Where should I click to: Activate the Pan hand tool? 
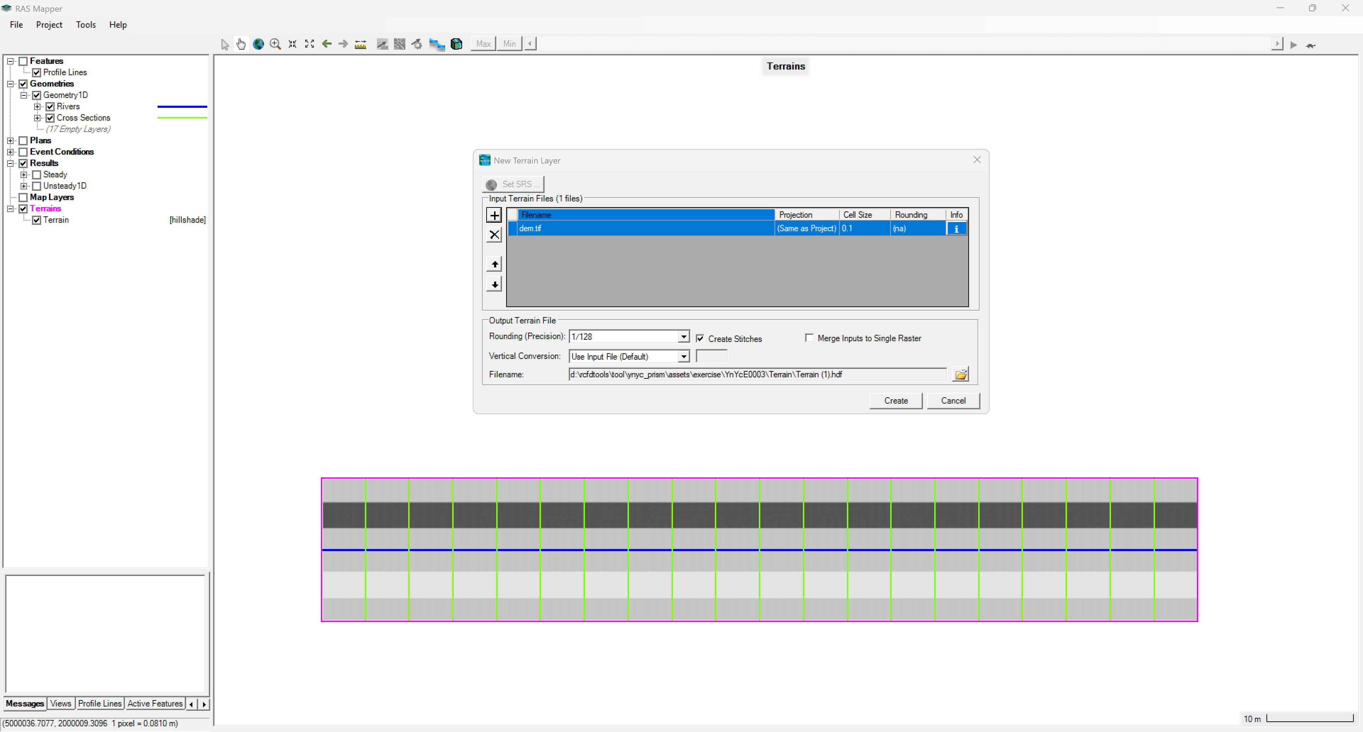pyautogui.click(x=241, y=44)
